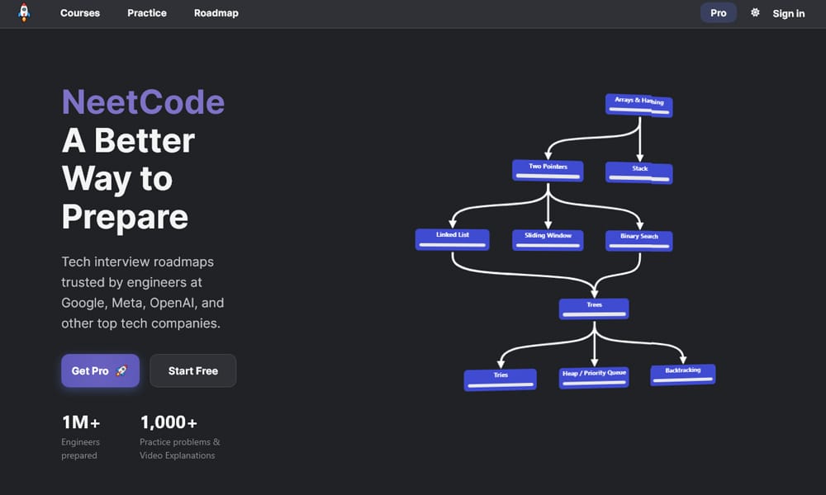This screenshot has height=495, width=826.
Task: Click the Backtracking roadmap node
Action: tap(683, 375)
